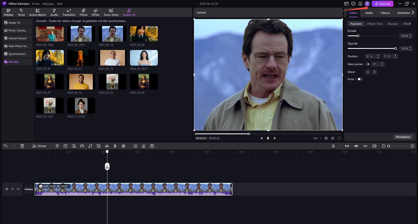Image resolution: width=418 pixels, height=224 pixels.
Task: Click Position X stepper arrows
Action: [378, 56]
